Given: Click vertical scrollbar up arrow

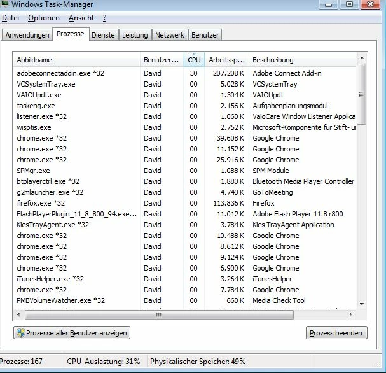Looking at the screenshot, I should tap(362, 58).
